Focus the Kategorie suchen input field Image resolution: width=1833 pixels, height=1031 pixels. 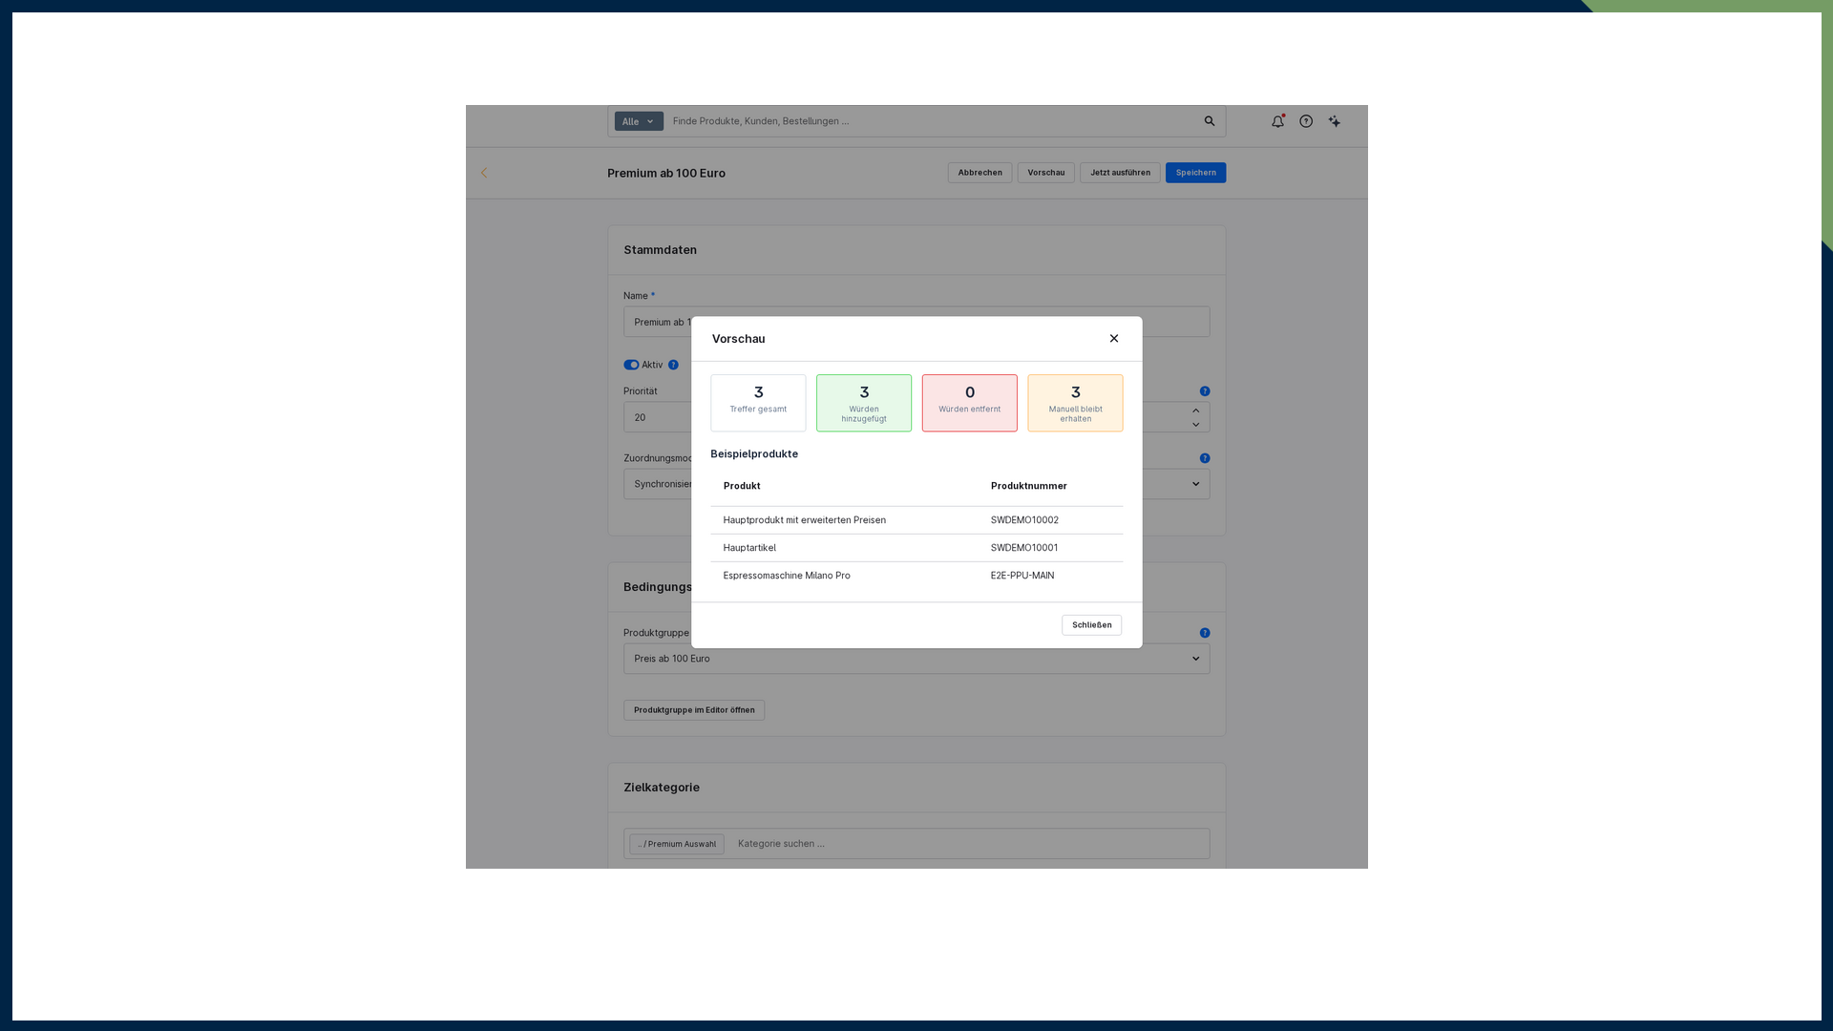969,844
